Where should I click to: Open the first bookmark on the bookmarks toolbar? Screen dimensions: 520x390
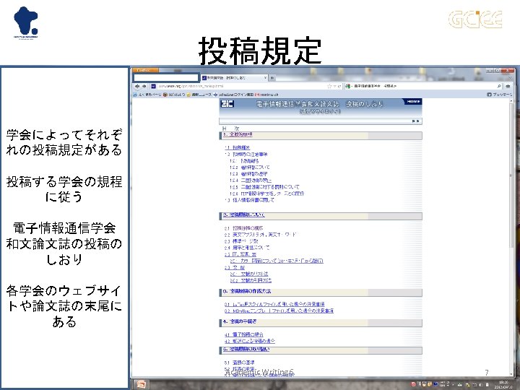[x=147, y=95]
